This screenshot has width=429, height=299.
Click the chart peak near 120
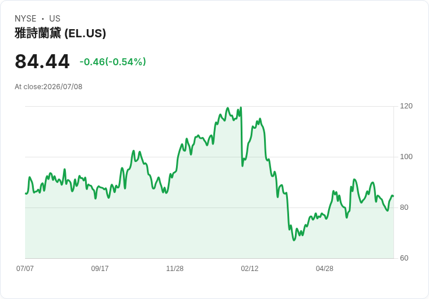tap(241, 107)
